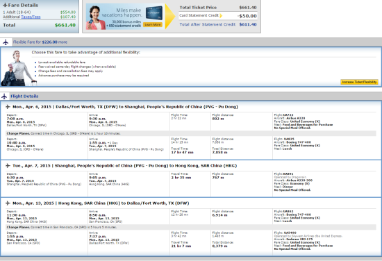Click Total After Statement Credit $611.40
The width and height of the screenshot is (382, 261).
click(x=218, y=24)
